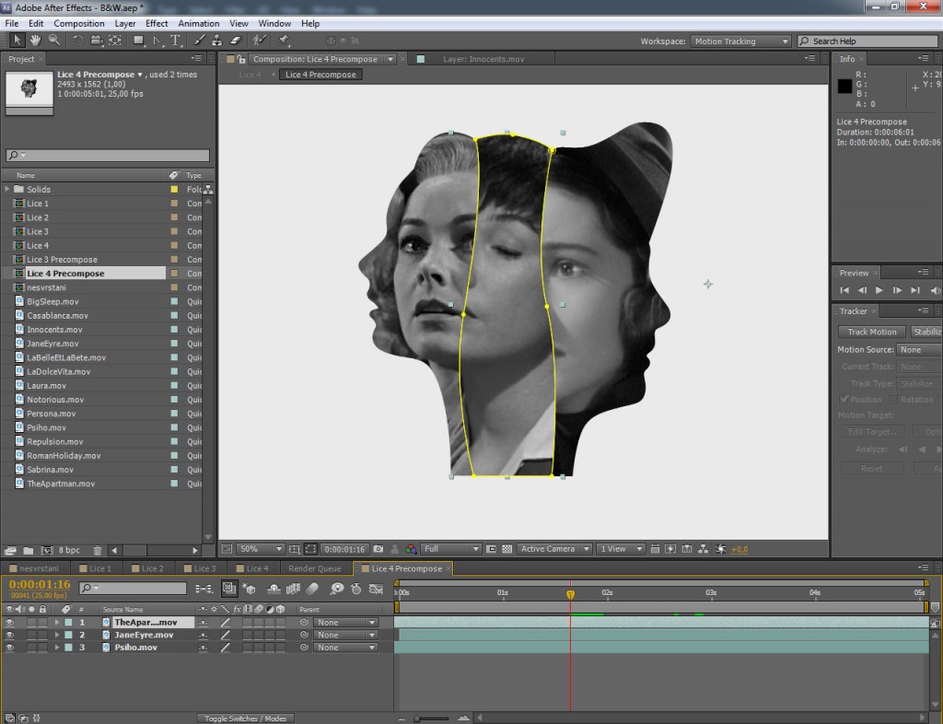Select the Clone Stamp tool

pyautogui.click(x=217, y=41)
